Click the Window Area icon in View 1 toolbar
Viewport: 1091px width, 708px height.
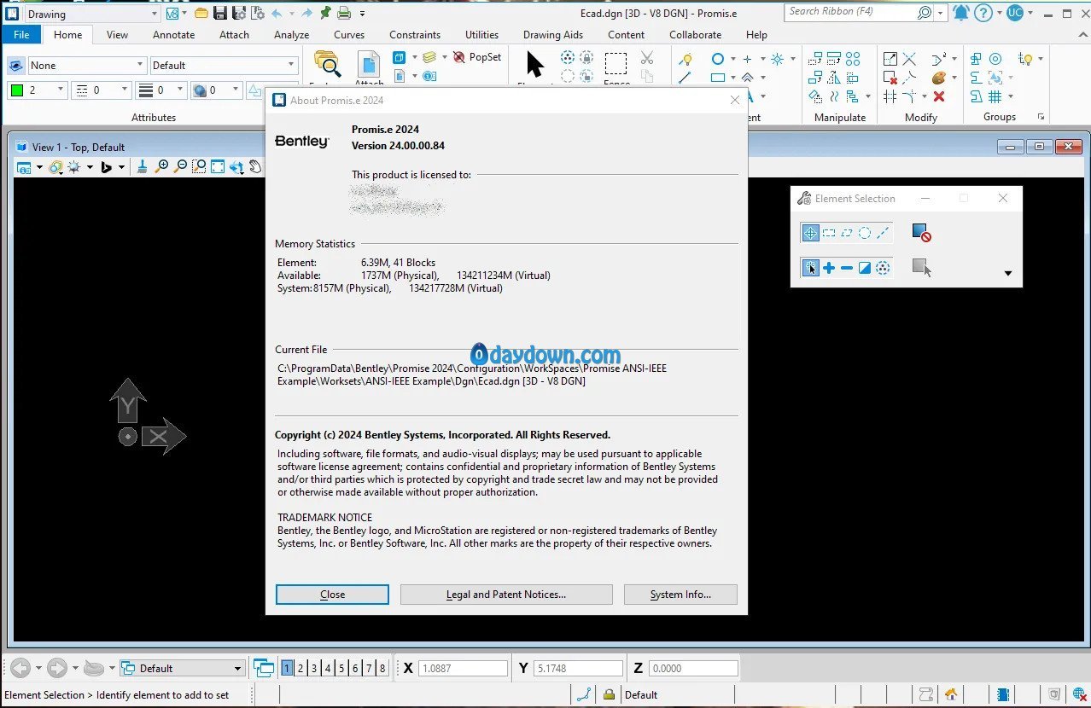coord(199,167)
